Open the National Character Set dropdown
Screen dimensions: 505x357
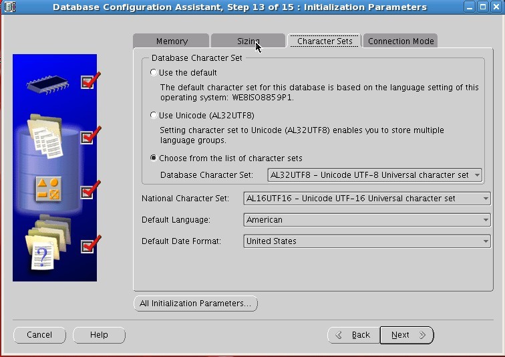[x=367, y=199]
